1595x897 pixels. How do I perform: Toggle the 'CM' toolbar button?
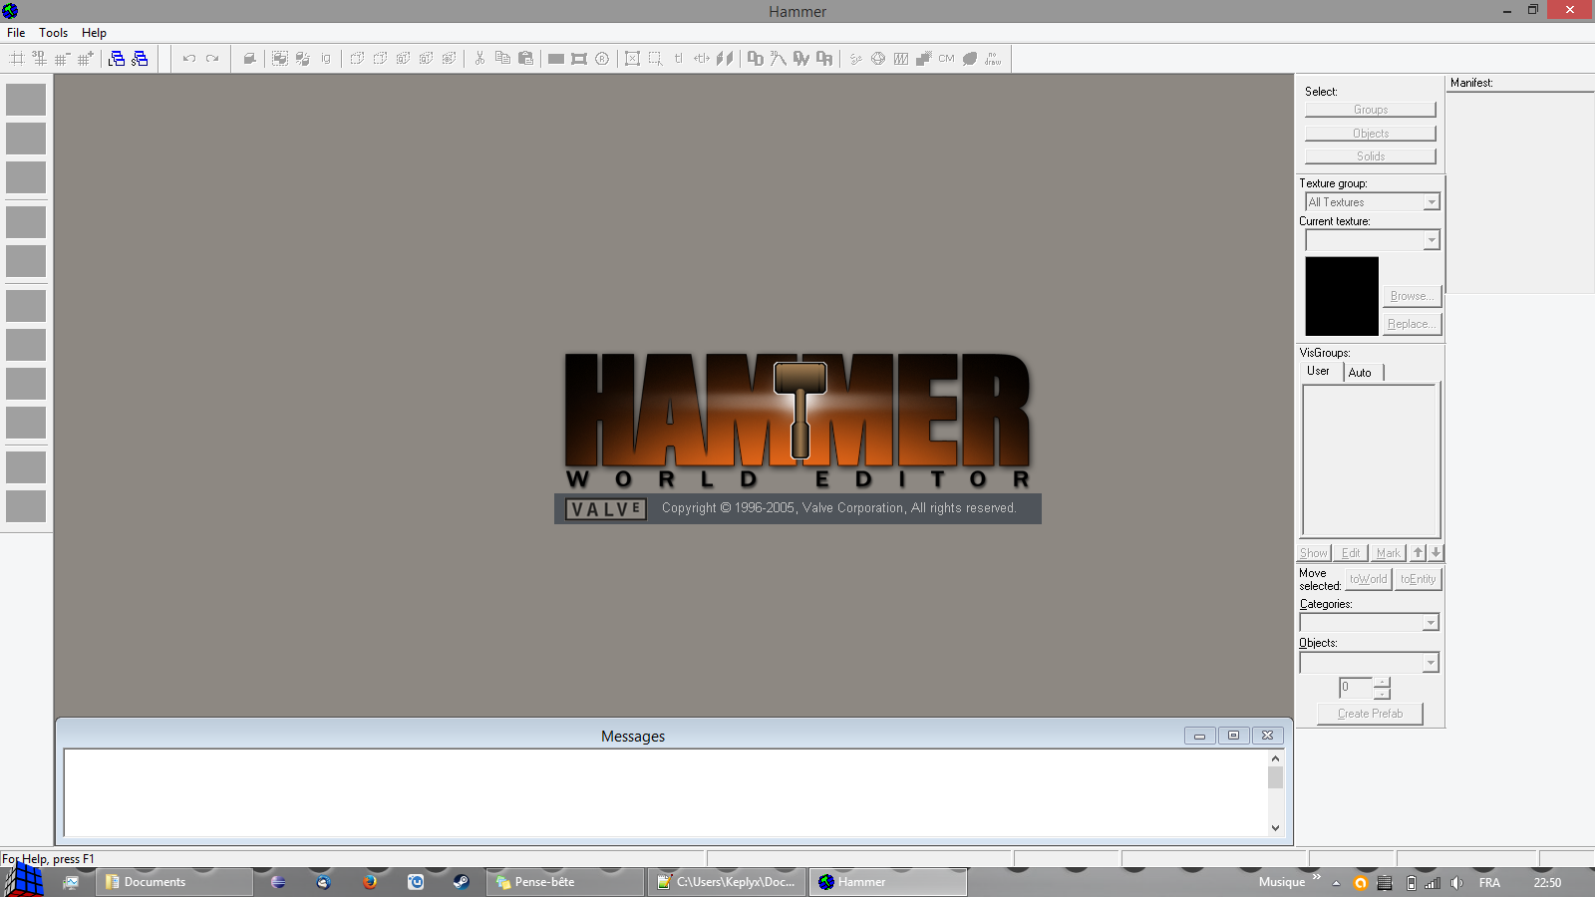pos(946,59)
